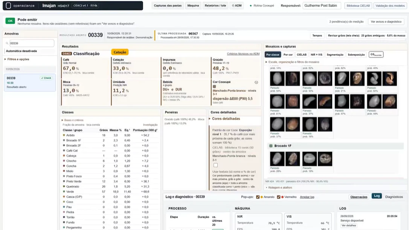Click the Brocado 1F header color square

(271, 146)
